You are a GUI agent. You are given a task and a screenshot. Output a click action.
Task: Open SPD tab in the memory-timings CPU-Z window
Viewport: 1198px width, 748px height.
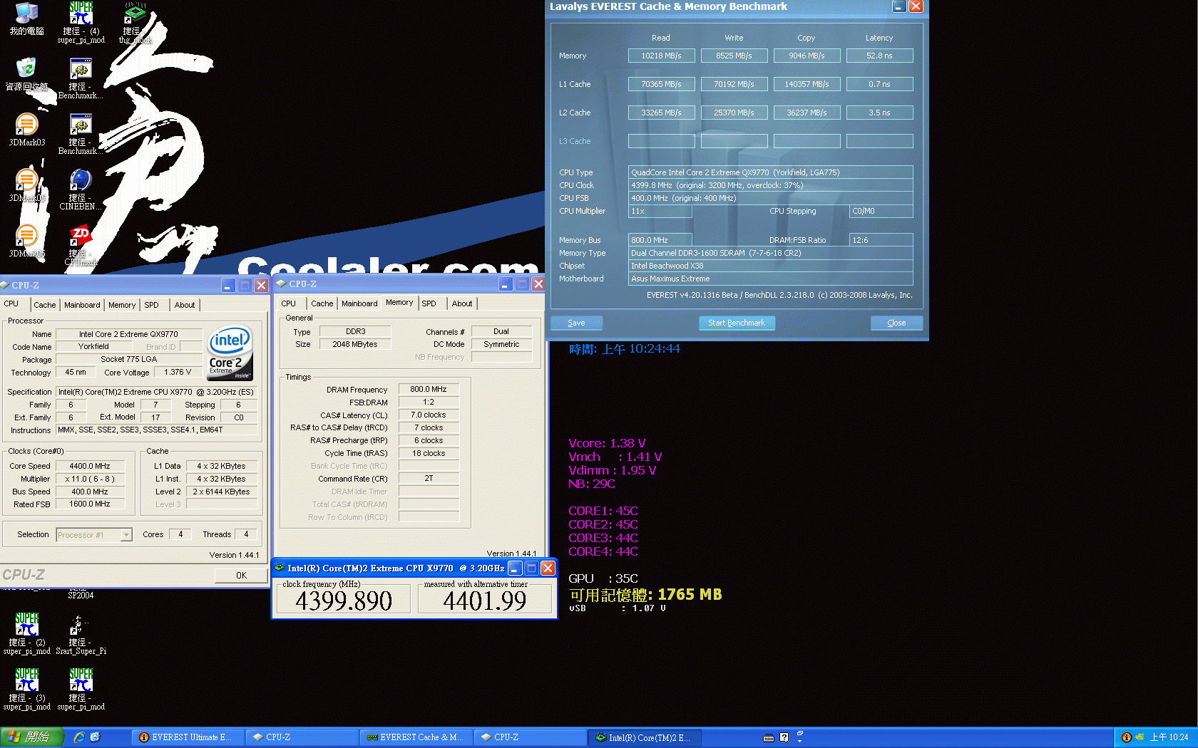pos(429,303)
